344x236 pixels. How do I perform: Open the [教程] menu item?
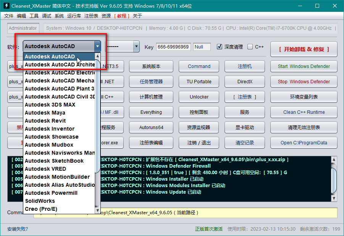click(122, 16)
